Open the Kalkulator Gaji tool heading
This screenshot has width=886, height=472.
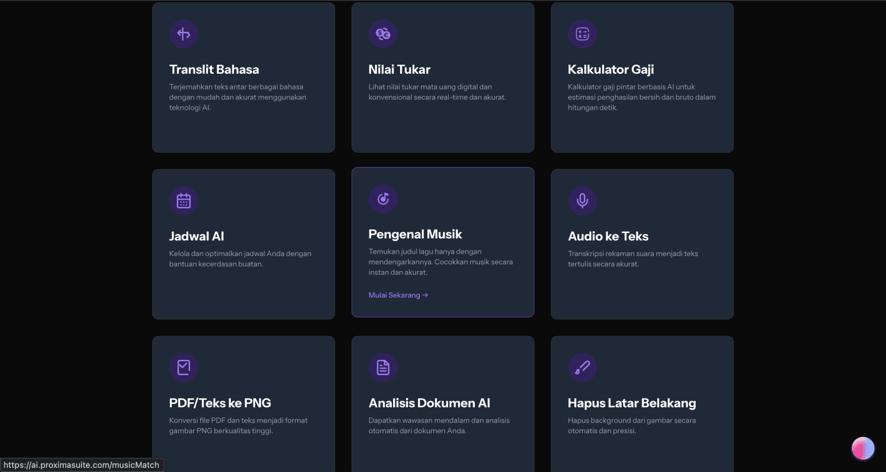point(611,70)
